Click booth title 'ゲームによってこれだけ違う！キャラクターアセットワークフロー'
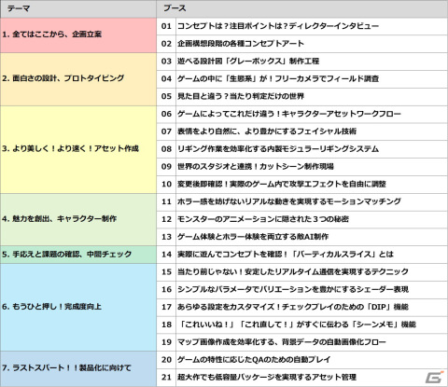Image resolution: width=448 pixels, height=387 pixels. (x=289, y=114)
